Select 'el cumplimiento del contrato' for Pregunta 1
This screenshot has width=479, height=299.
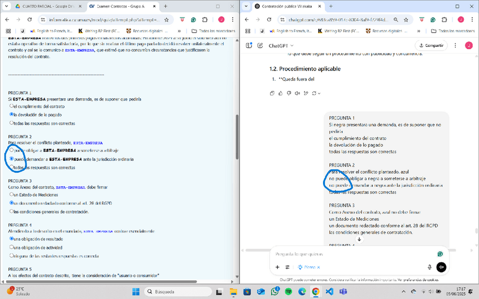[12, 106]
